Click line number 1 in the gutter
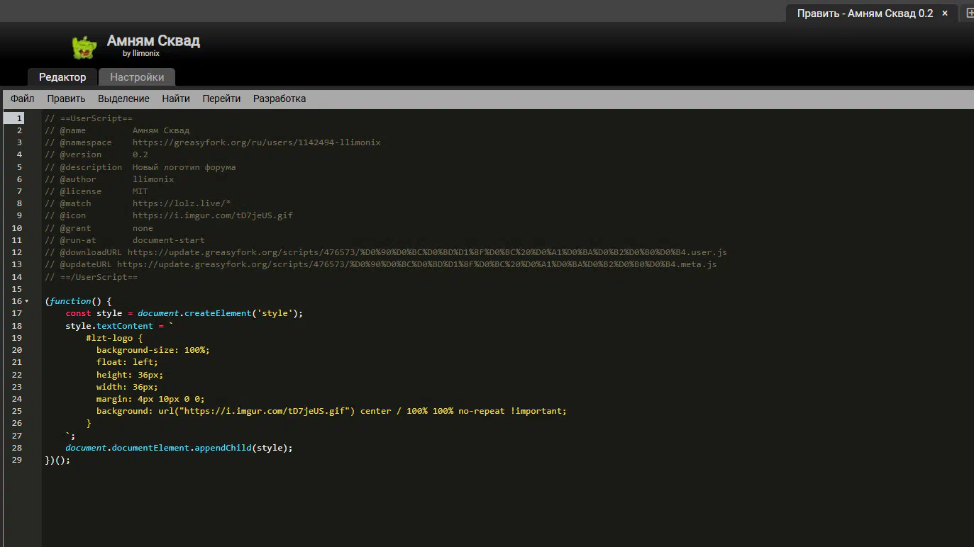 (x=19, y=118)
